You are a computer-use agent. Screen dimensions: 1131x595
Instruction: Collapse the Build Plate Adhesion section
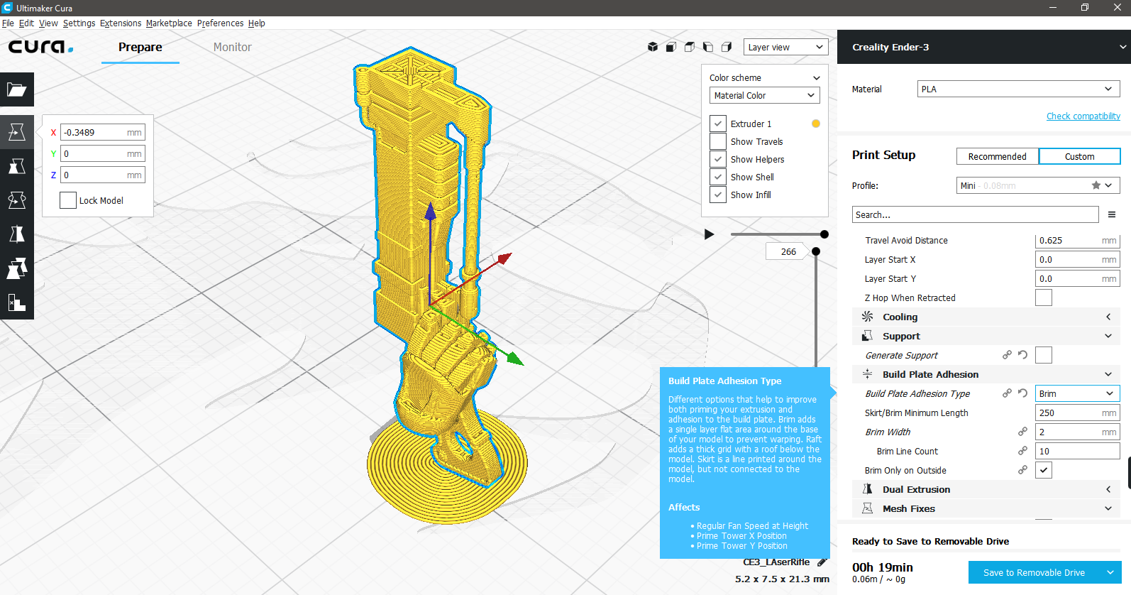coord(986,374)
